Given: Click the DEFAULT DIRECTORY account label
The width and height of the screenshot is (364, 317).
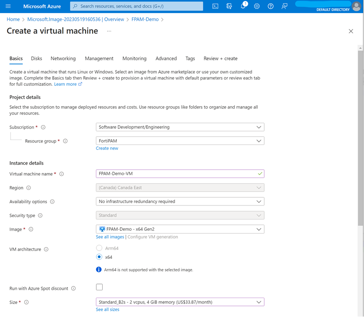Looking at the screenshot, I should click(x=333, y=10).
